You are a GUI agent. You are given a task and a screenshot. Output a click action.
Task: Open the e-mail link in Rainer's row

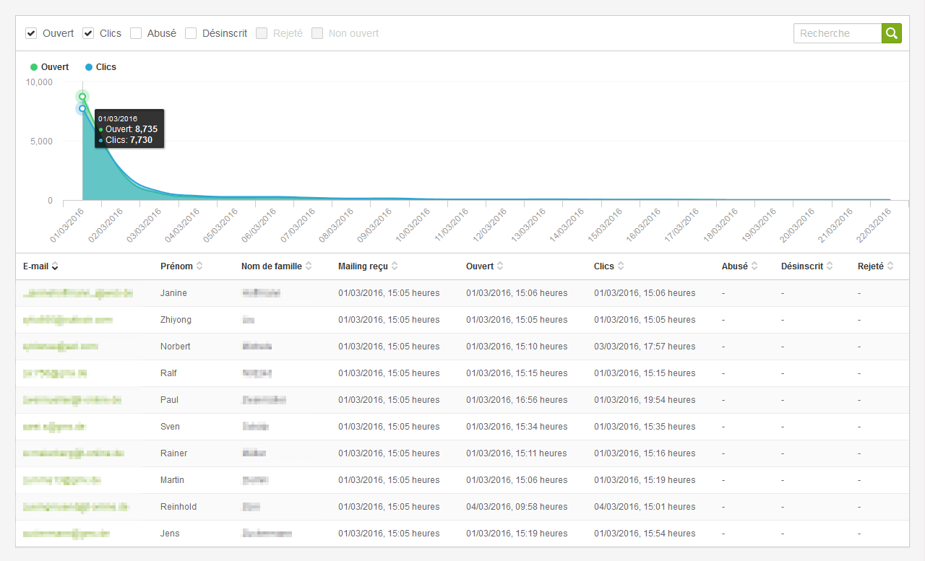pos(74,453)
